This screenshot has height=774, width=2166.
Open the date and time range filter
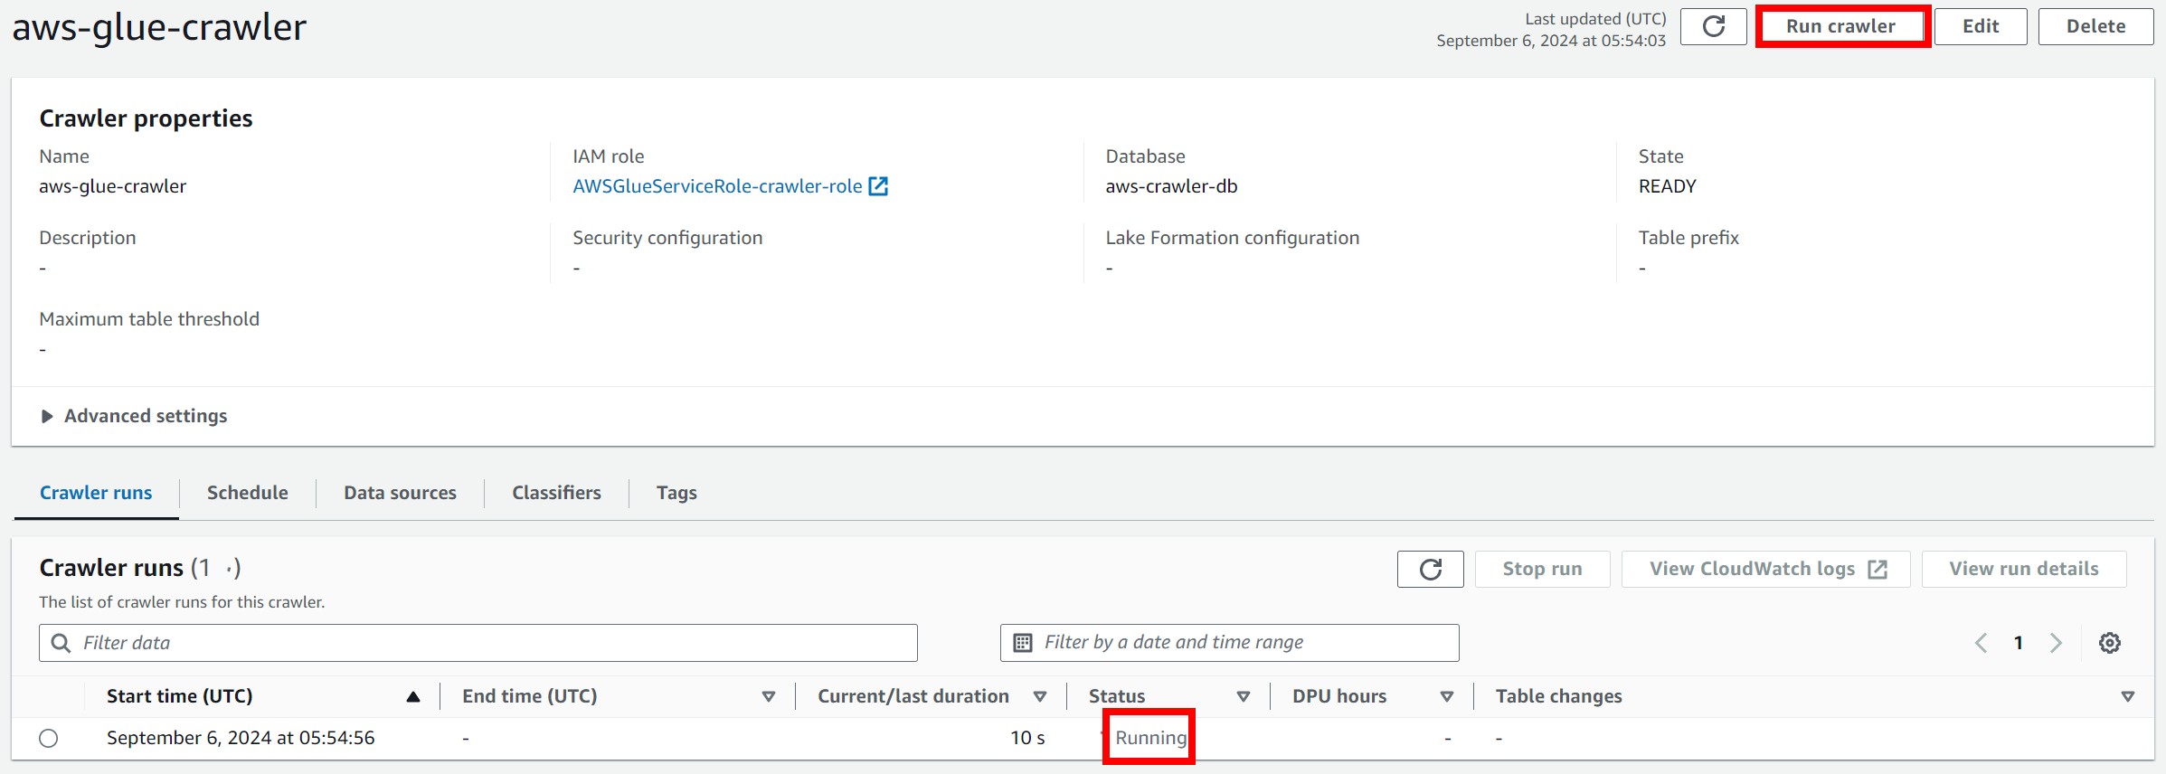click(1229, 643)
